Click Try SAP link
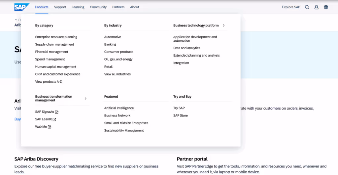Viewport: 338px width, 175px height. pos(179,108)
